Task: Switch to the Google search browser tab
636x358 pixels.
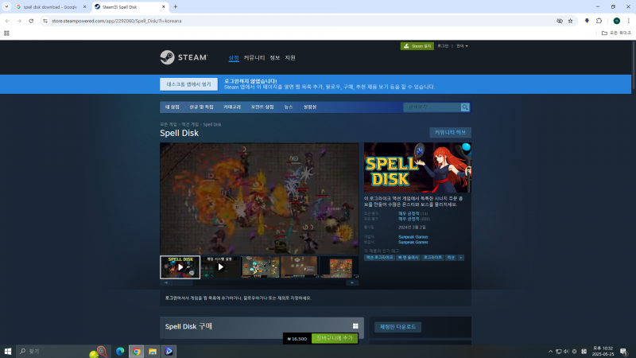Action: click(x=50, y=7)
